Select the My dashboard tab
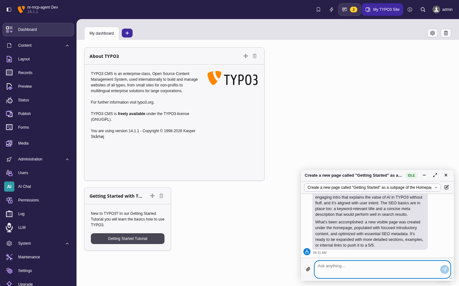 point(102,33)
